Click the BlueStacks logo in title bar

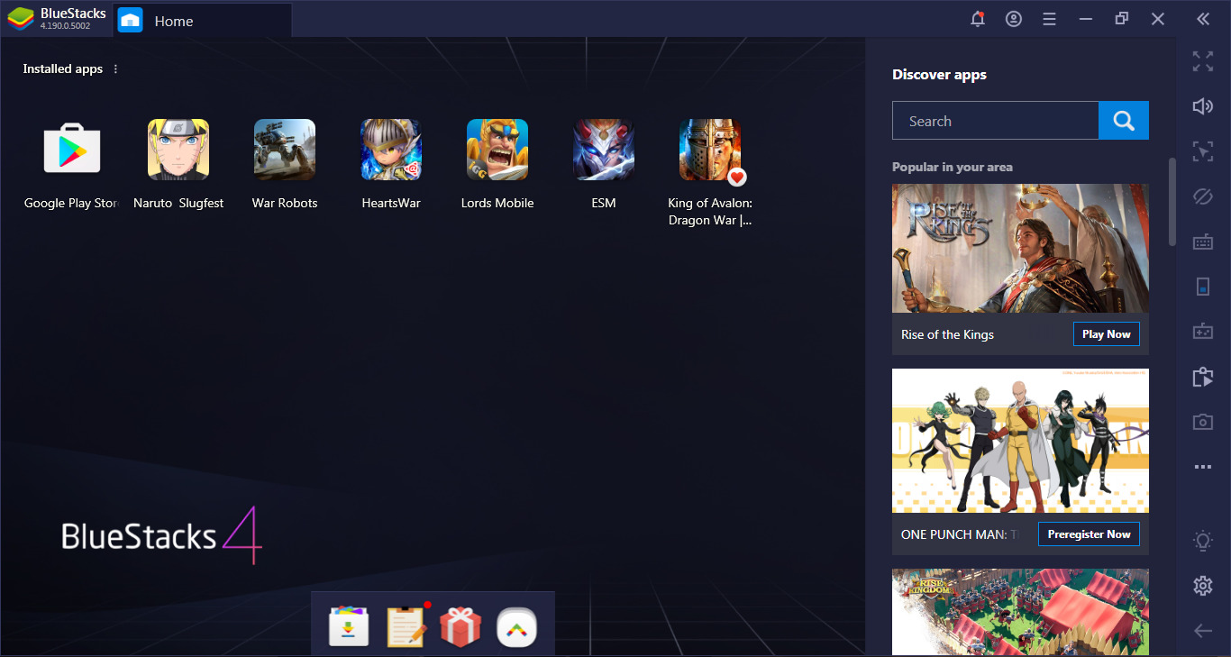pyautogui.click(x=21, y=19)
